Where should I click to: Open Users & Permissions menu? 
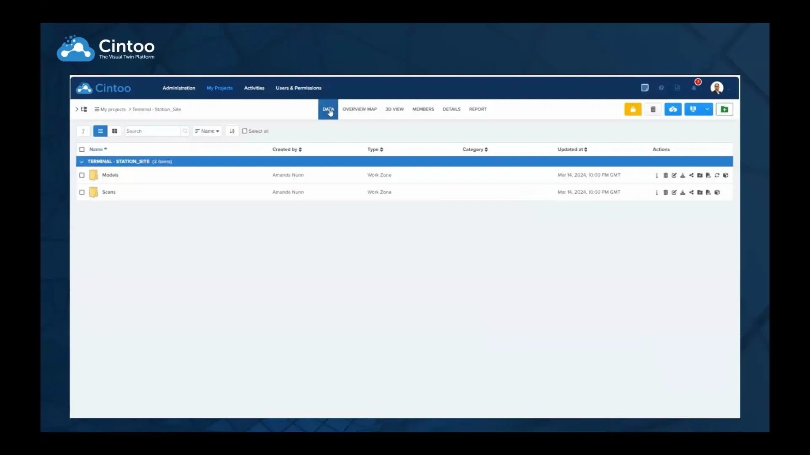point(298,88)
